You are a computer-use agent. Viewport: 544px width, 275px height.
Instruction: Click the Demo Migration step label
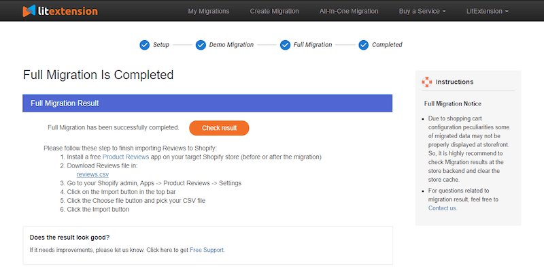pyautogui.click(x=231, y=45)
